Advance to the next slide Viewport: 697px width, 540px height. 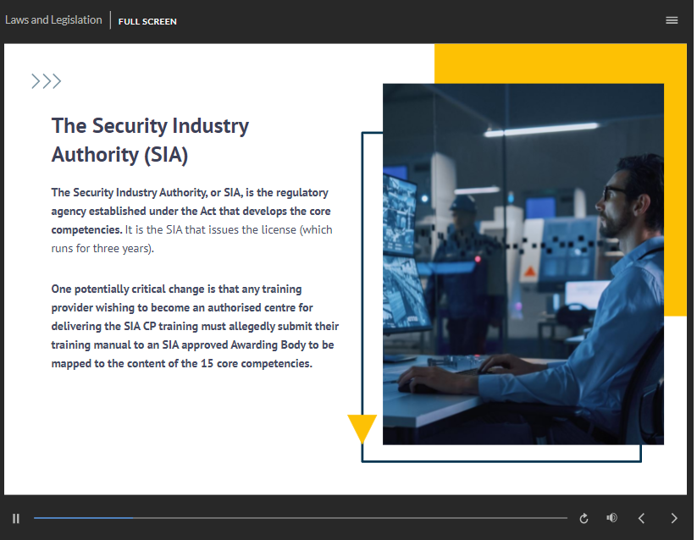(x=674, y=518)
